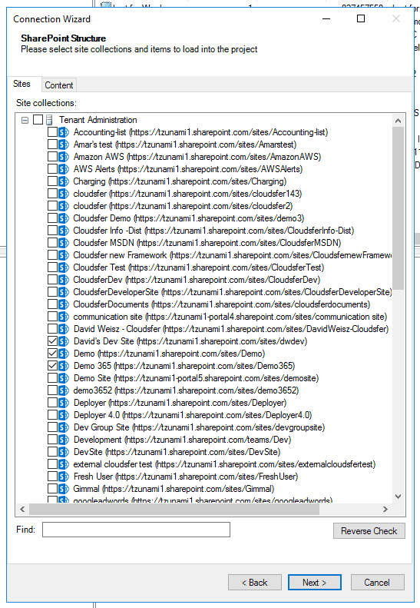Click the SharePoint icon beside Cloudsfer Test
This screenshot has height=608, width=420.
point(64,267)
